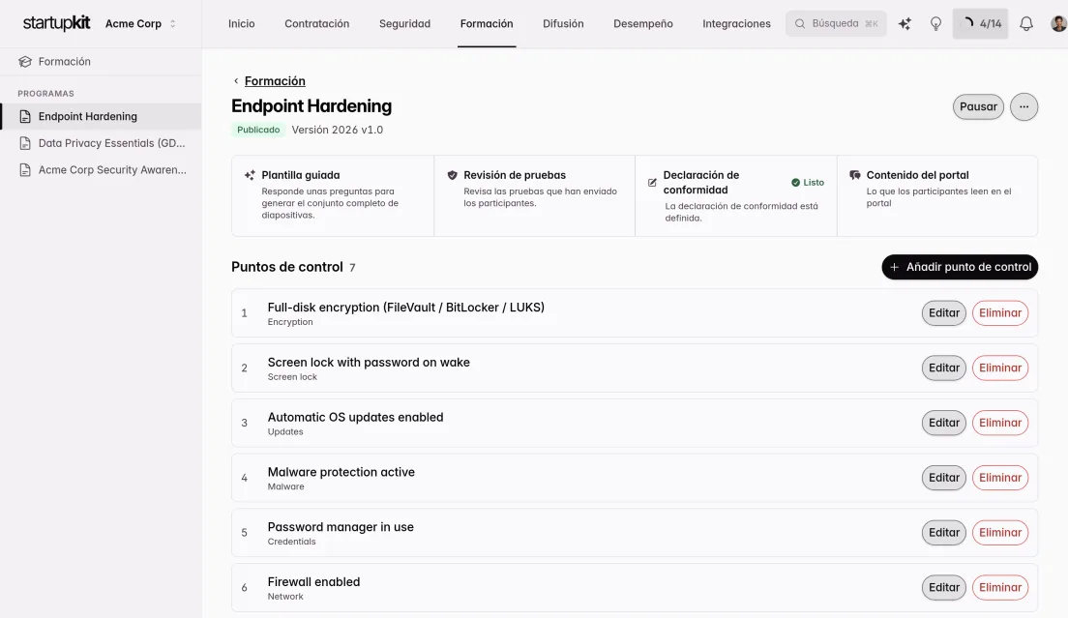The width and height of the screenshot is (1068, 618).
Task: Click Añadir punto de control button
Action: click(x=960, y=267)
